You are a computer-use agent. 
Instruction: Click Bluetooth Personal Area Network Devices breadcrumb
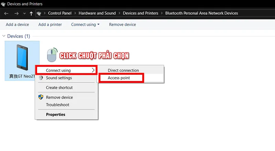(201, 13)
